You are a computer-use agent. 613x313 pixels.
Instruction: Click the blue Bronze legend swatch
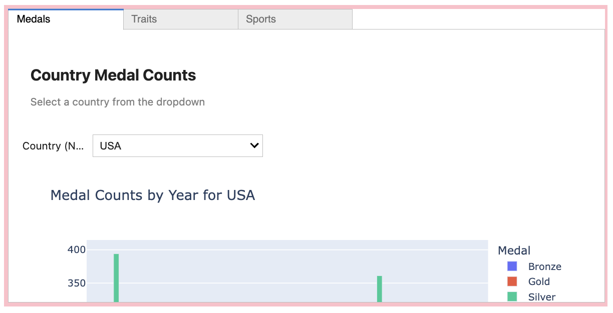tap(512, 266)
